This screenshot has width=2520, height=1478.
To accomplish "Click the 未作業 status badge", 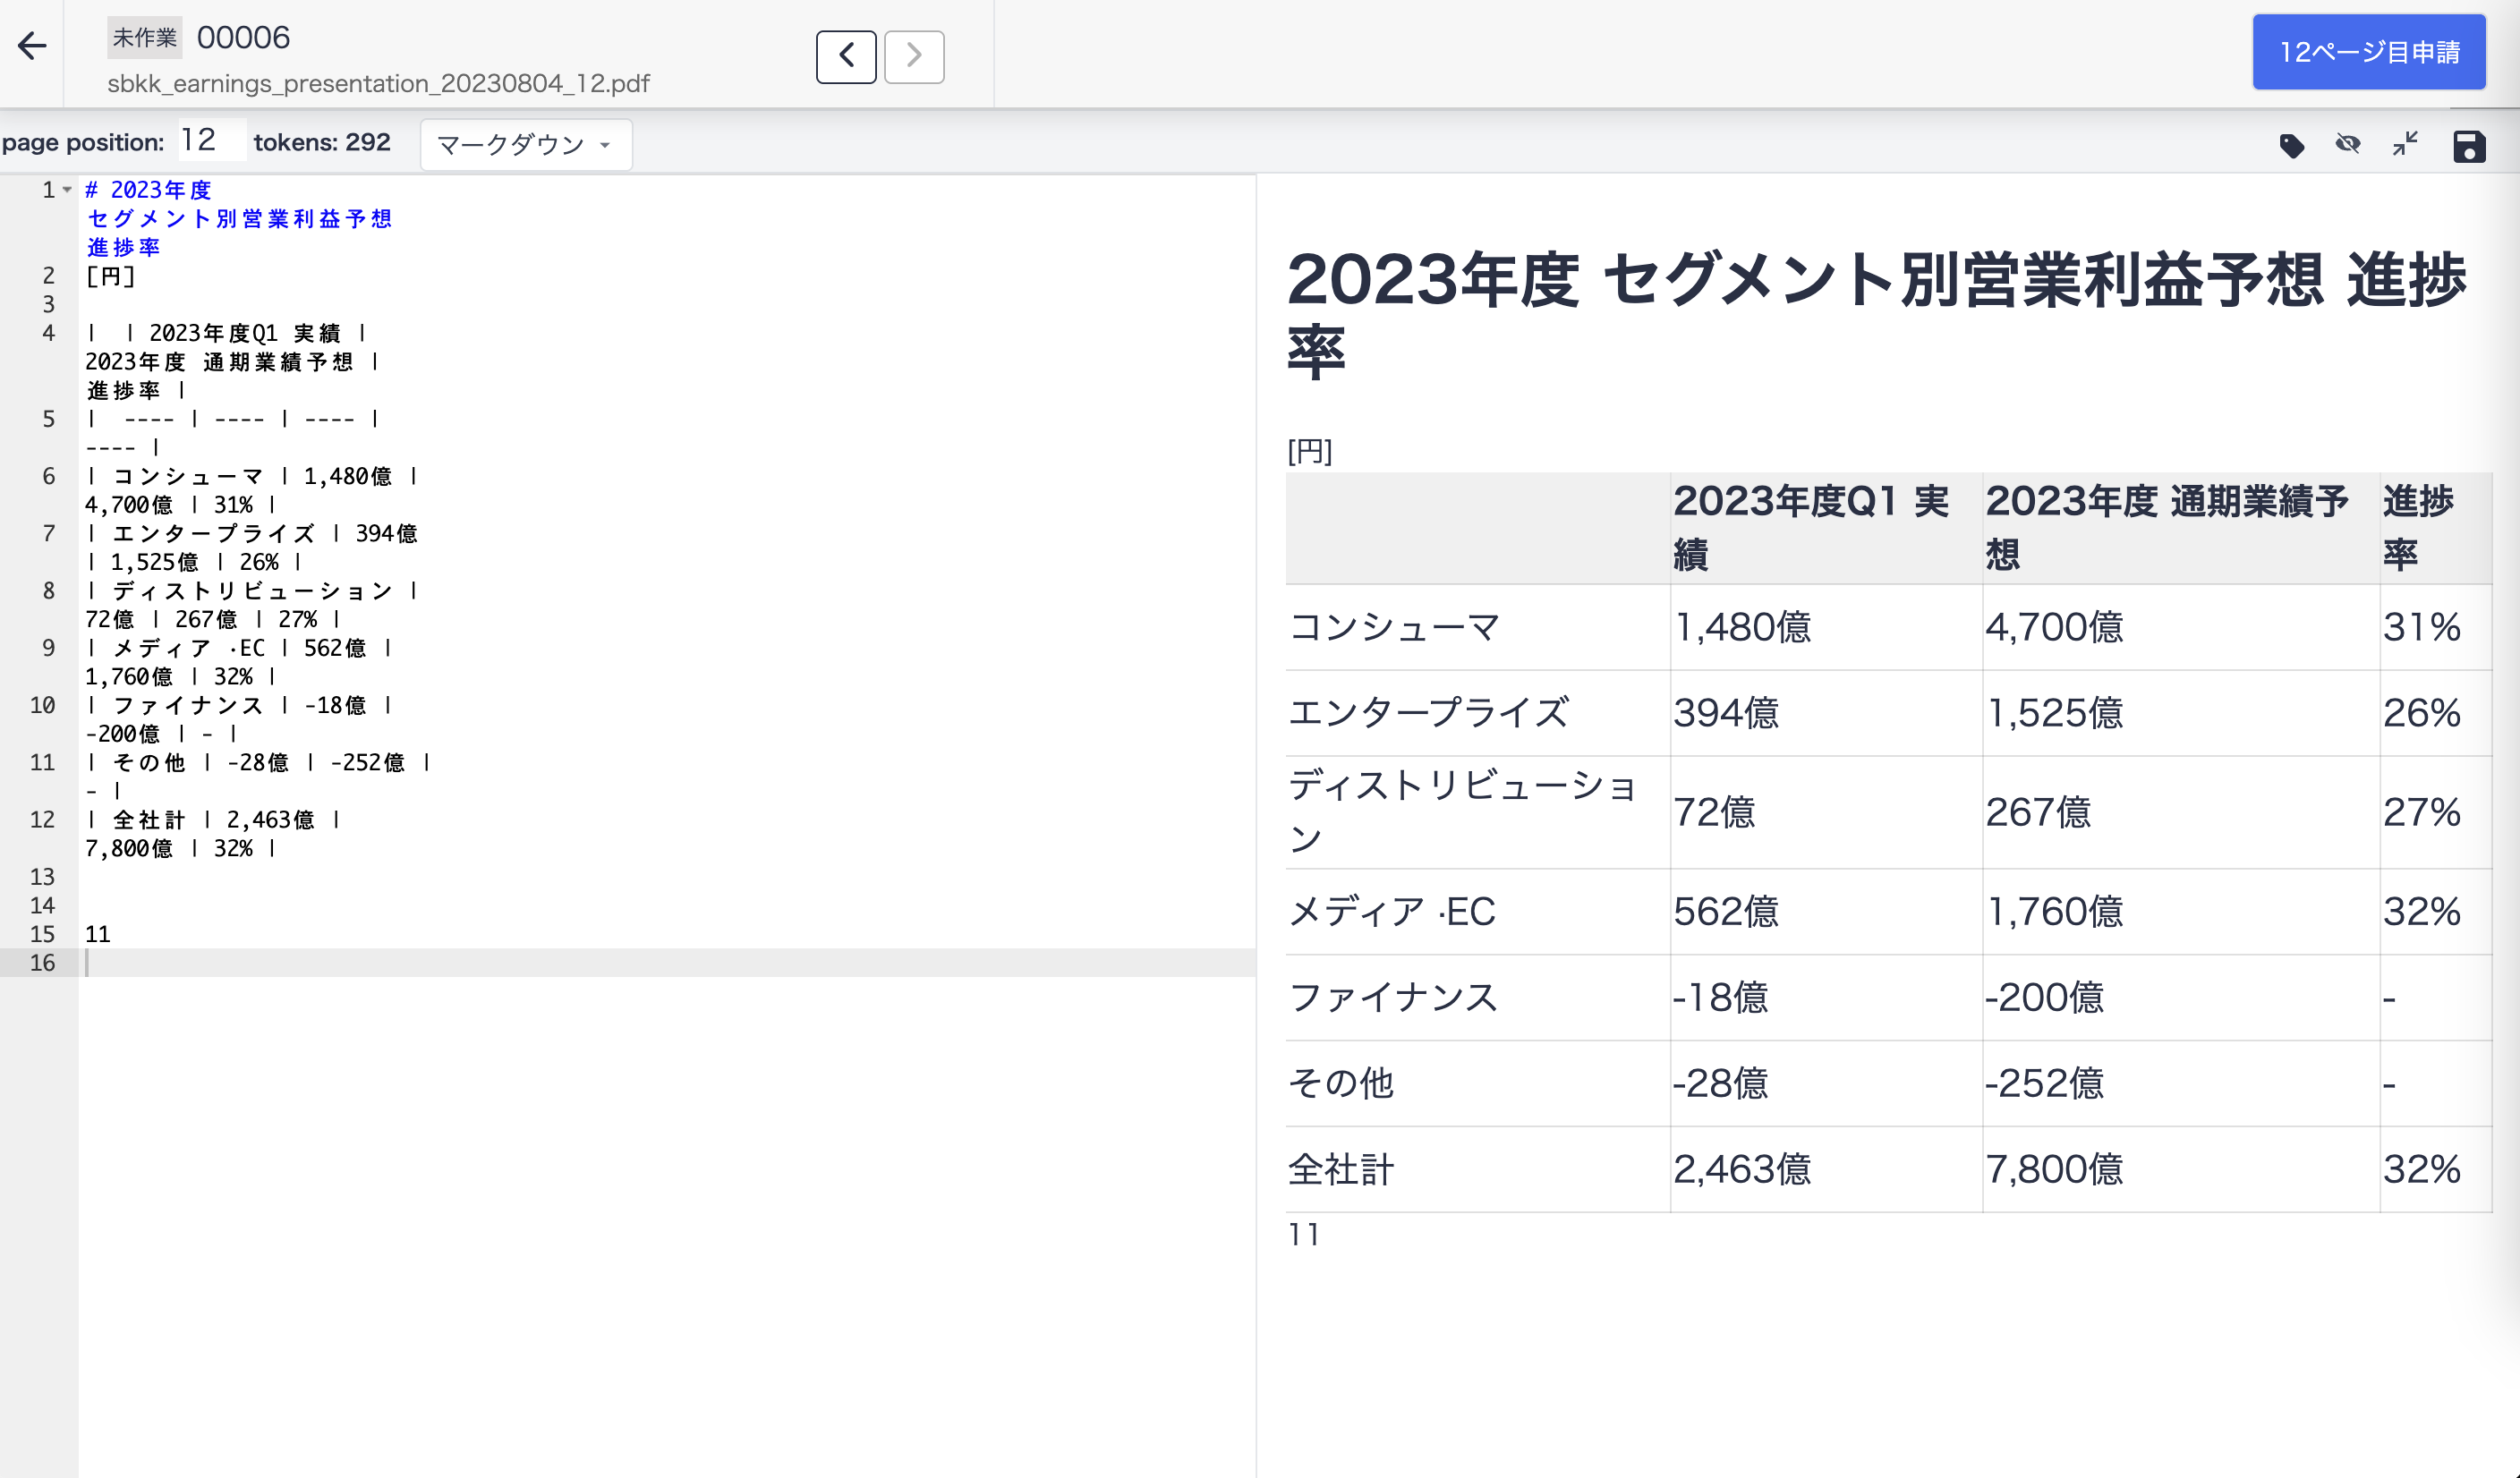I will click(145, 38).
